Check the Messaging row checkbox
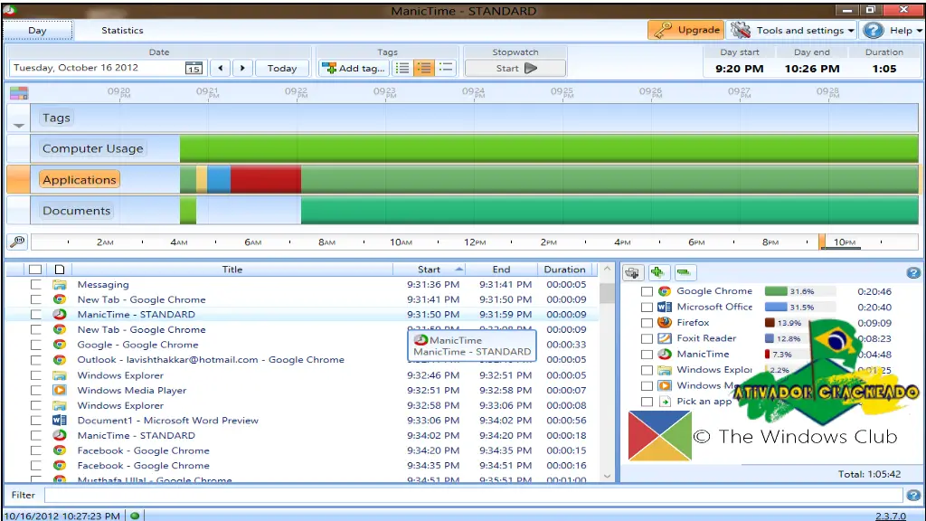The image size is (926, 521). pos(36,284)
